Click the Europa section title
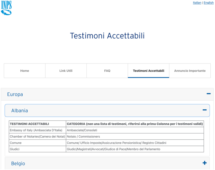This screenshot has height=170, width=215. tap(15, 94)
